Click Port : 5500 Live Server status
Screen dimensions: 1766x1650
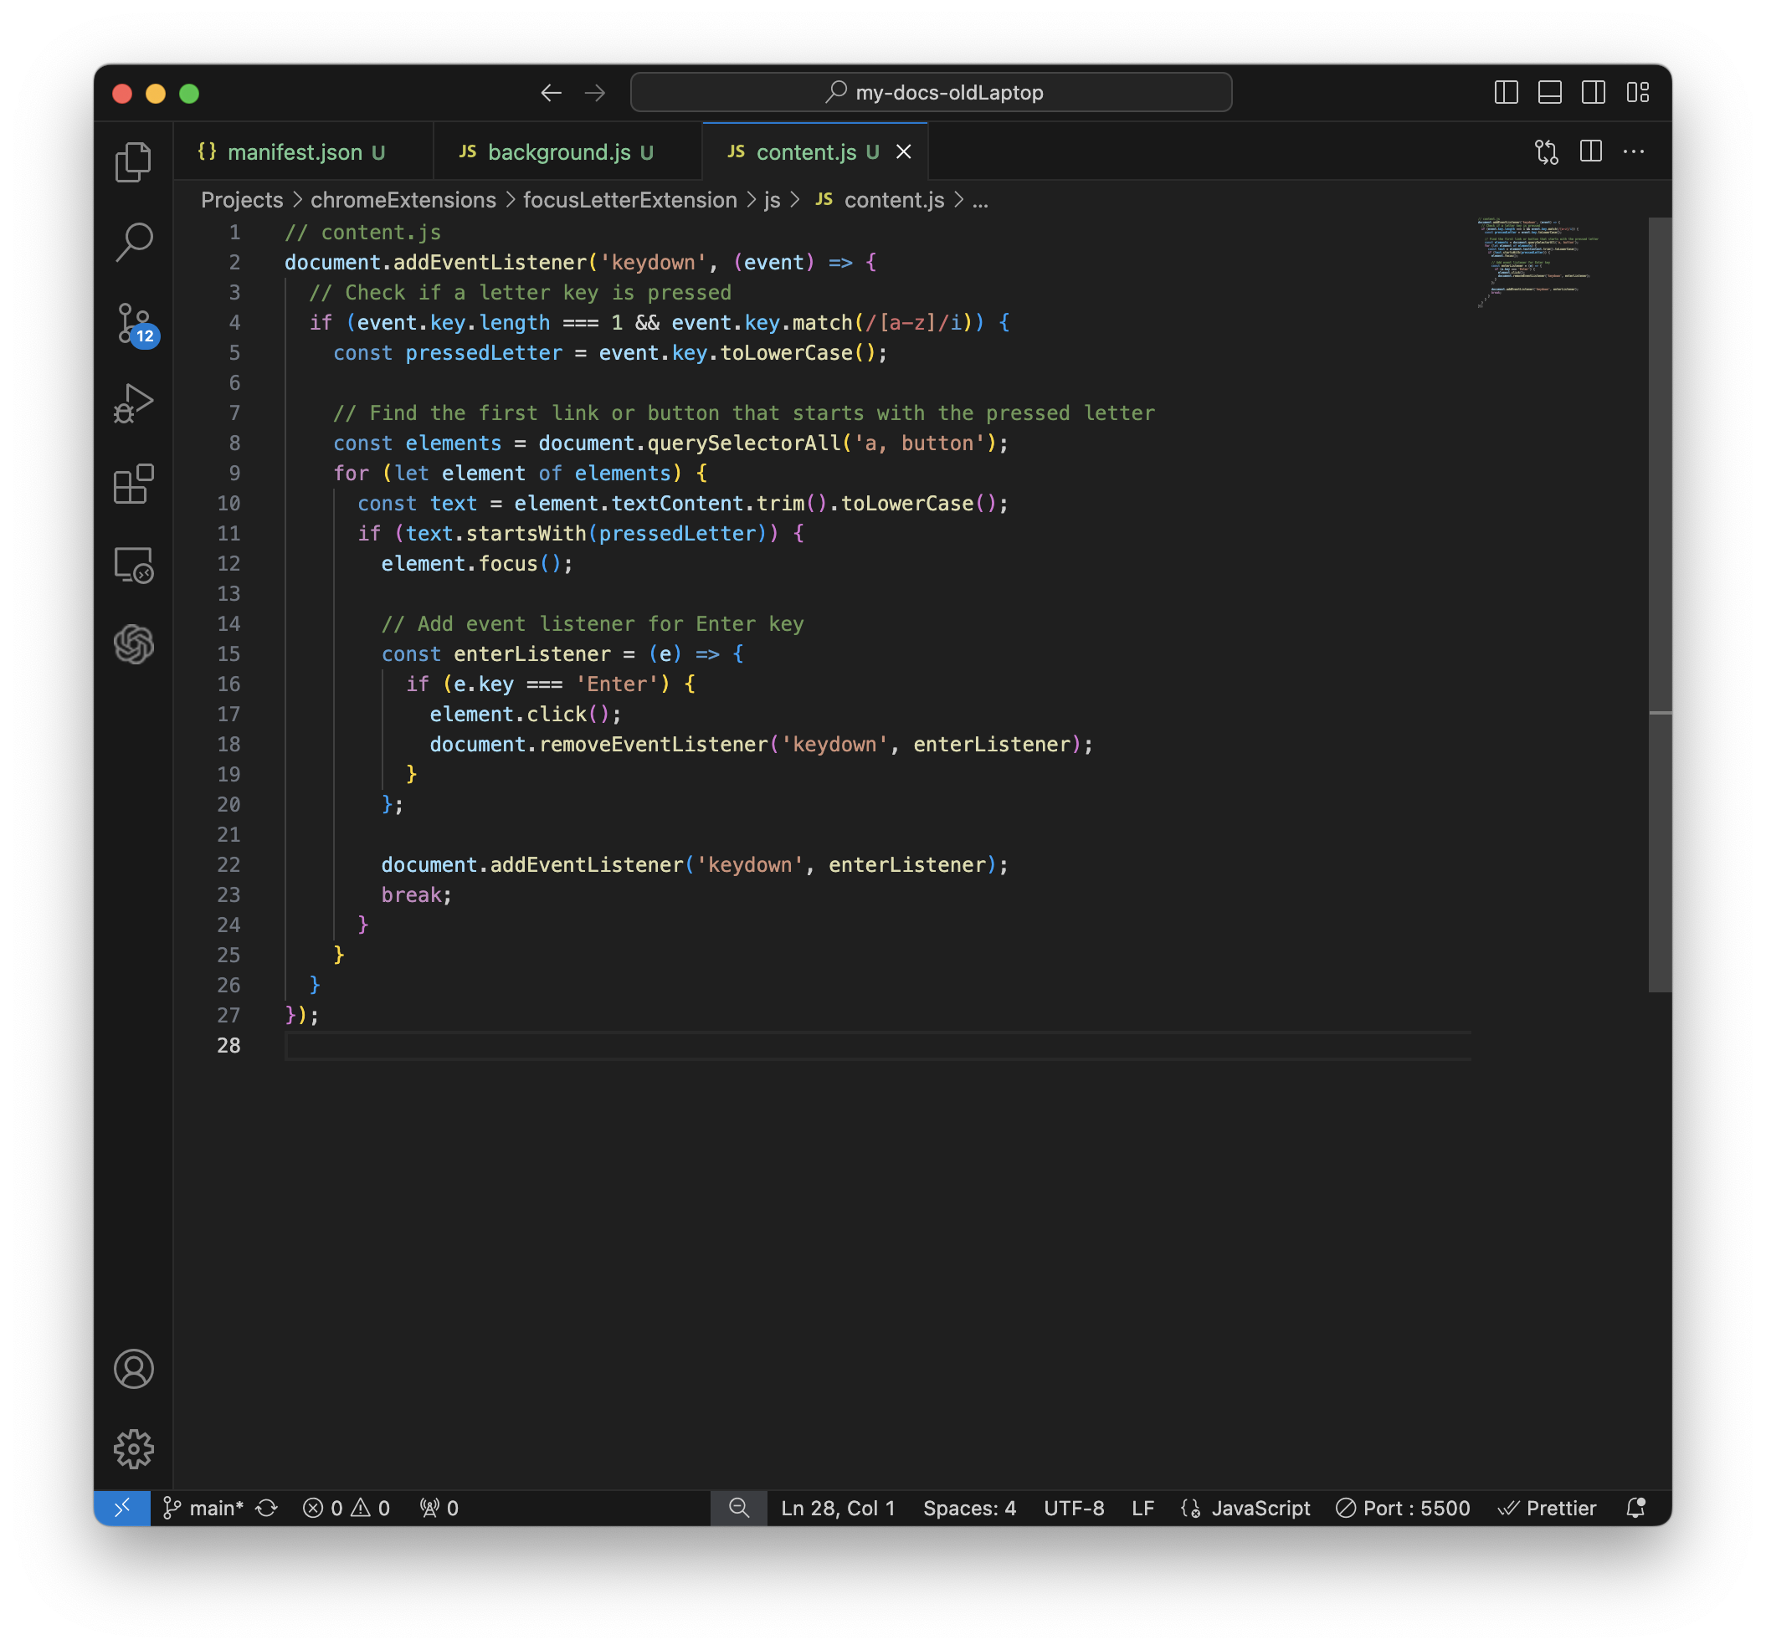click(x=1403, y=1508)
